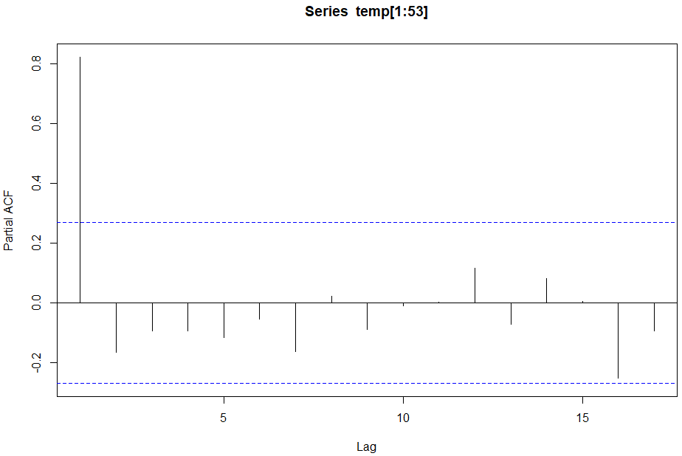This screenshot has height=456, width=682.
Task: Select the negative bar at lag 5
Action: click(224, 320)
